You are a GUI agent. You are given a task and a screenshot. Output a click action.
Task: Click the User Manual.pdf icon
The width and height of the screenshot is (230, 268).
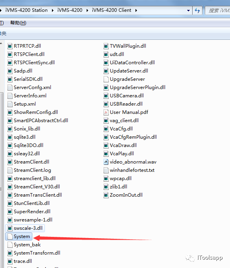[x=106, y=112]
